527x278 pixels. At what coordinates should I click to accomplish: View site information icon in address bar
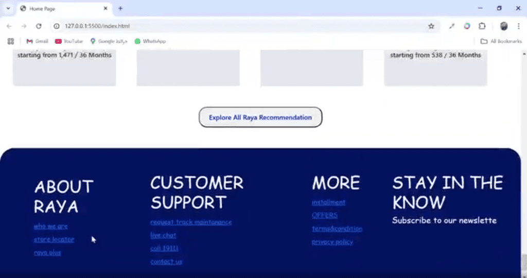tap(57, 26)
